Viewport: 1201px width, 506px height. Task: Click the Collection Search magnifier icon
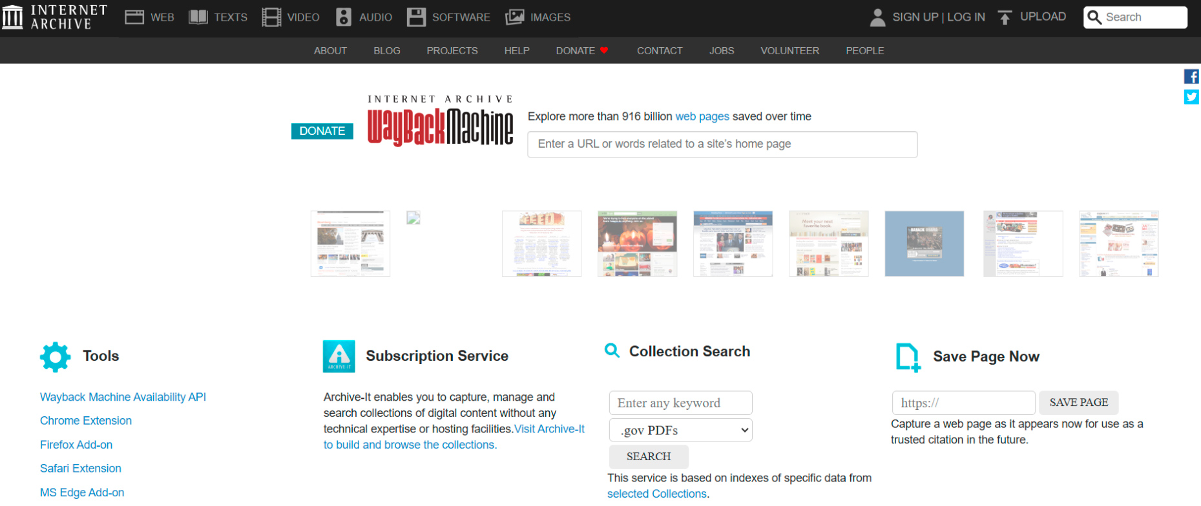(x=612, y=350)
